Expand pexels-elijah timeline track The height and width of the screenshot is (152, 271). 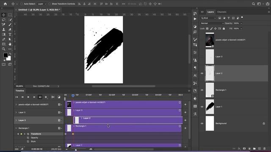pyautogui.click(x=16, y=104)
